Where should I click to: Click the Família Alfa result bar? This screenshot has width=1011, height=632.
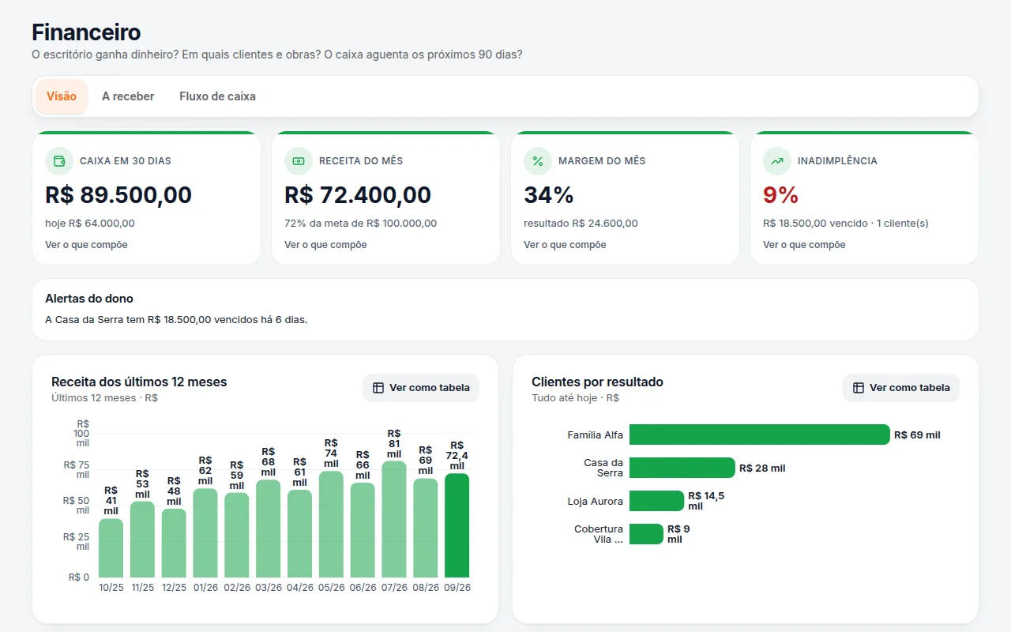(760, 434)
